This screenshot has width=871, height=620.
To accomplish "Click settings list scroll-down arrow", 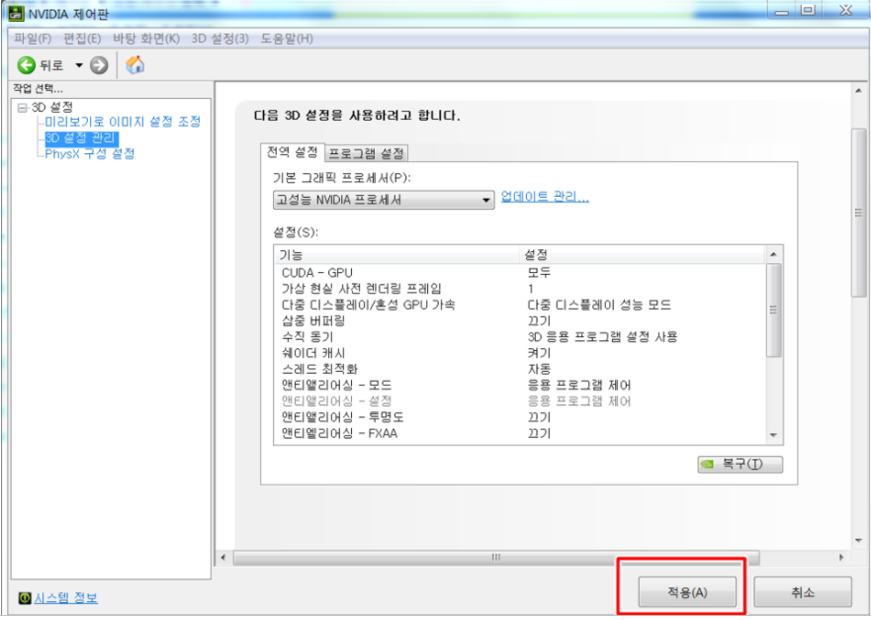I will 773,435.
